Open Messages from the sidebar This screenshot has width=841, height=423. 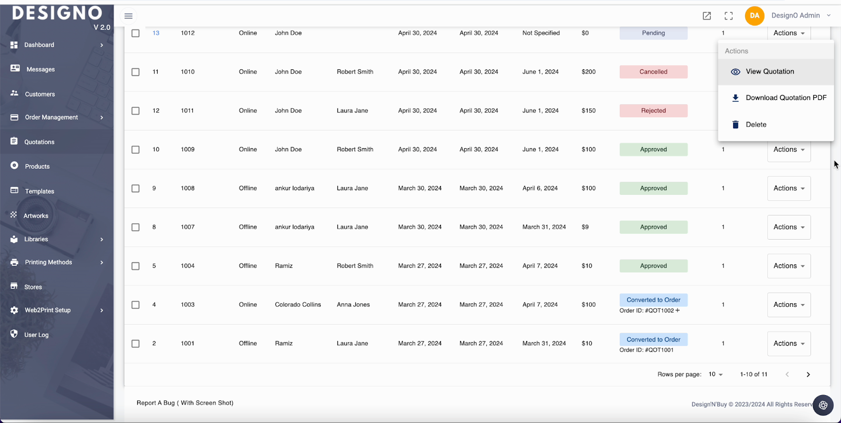coord(40,69)
